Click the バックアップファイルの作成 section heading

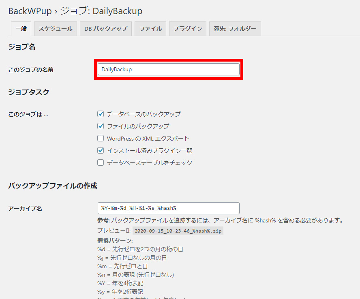coord(53,186)
